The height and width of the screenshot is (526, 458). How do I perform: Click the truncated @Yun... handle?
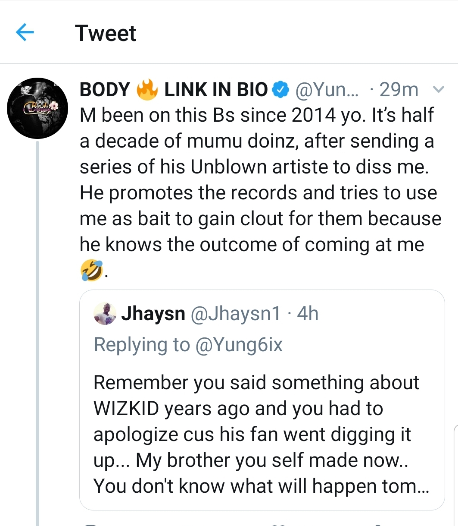pyautogui.click(x=329, y=90)
